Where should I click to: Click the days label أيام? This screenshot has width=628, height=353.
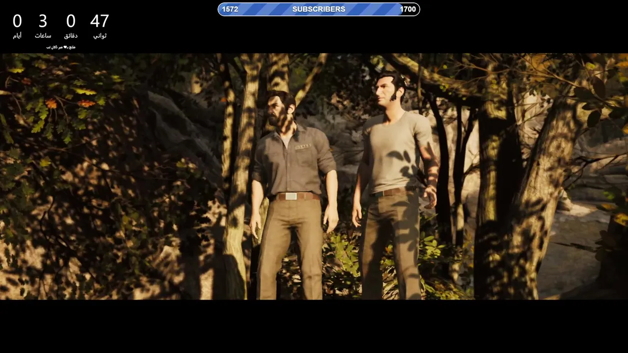[x=17, y=36]
